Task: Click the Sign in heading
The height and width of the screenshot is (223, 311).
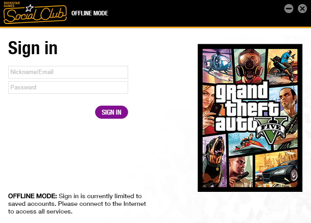Action: pyautogui.click(x=33, y=48)
